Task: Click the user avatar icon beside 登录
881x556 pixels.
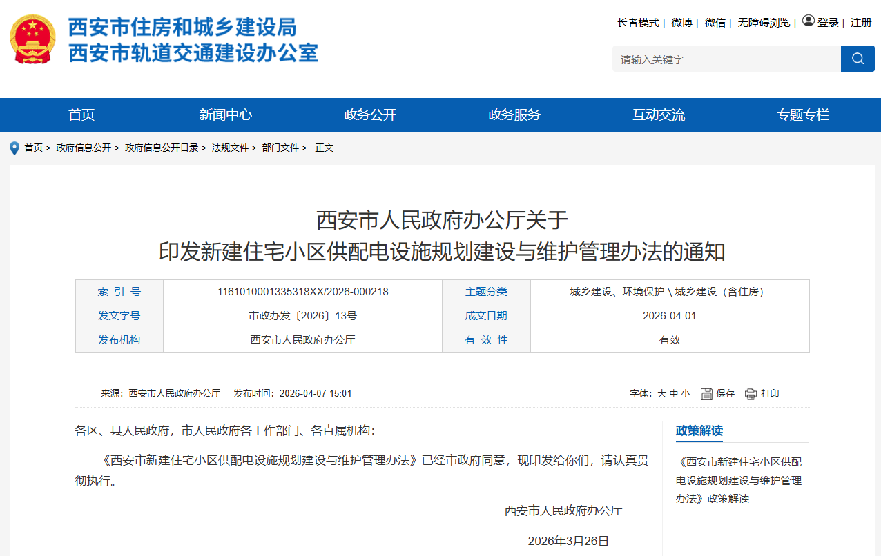Action: coord(808,21)
